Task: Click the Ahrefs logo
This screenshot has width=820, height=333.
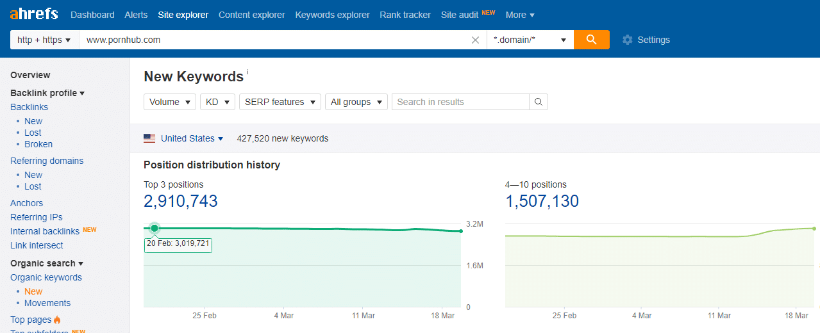Action: coord(33,14)
